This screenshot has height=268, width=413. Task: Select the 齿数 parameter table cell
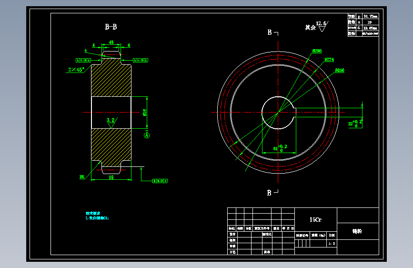(352, 22)
